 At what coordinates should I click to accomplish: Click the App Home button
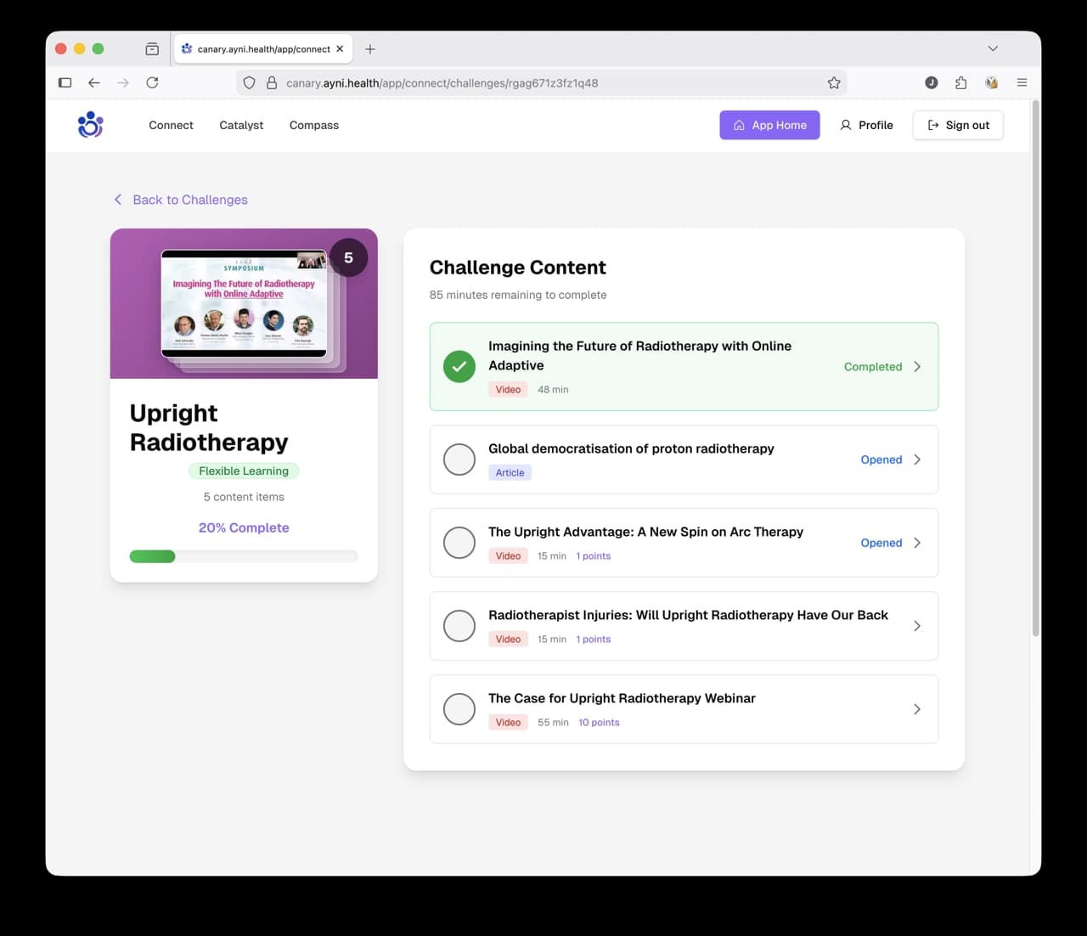[x=769, y=125]
